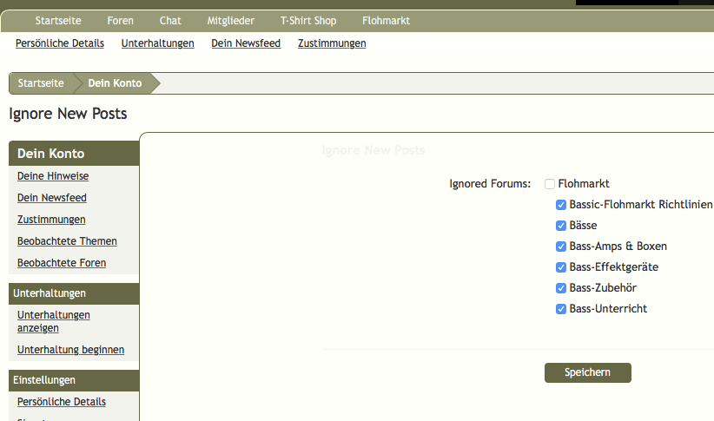Uncheck Bassic-Flohmarkt Richtlinien checkbox
Image resolution: width=714 pixels, height=421 pixels.
pyautogui.click(x=561, y=205)
